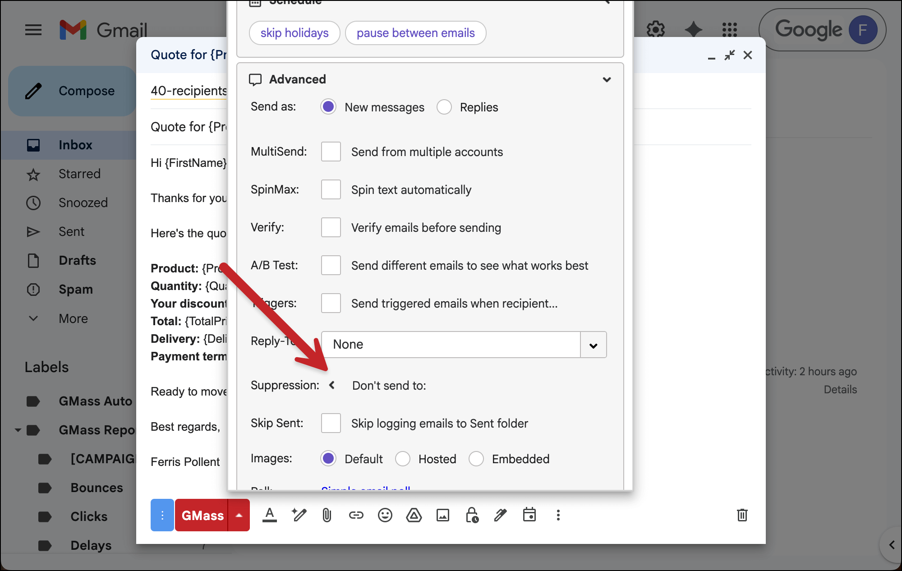Open the Gmail hamburger menu

(x=33, y=30)
